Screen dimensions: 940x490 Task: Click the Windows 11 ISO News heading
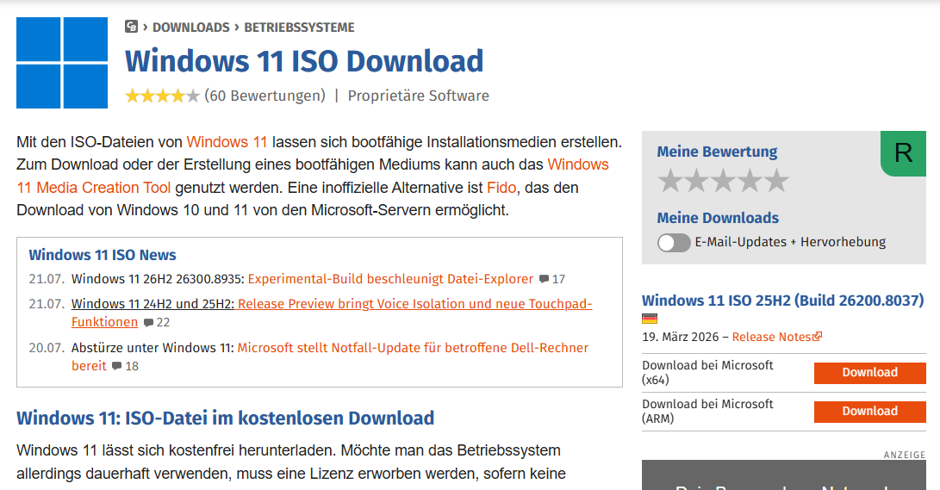(103, 255)
